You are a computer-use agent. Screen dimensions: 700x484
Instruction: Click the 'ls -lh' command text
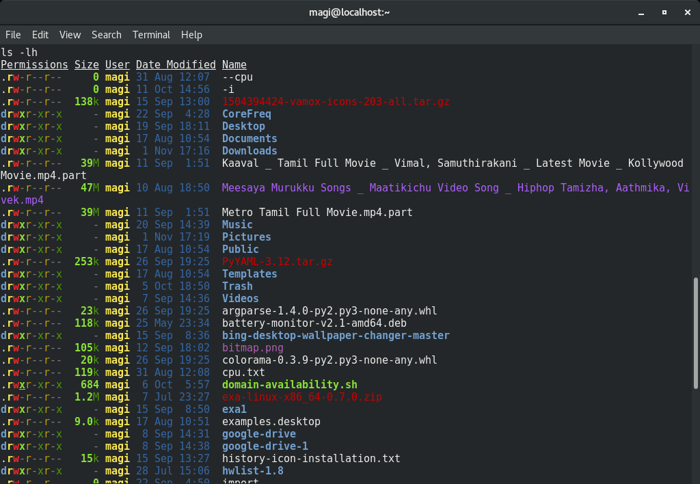click(19, 52)
